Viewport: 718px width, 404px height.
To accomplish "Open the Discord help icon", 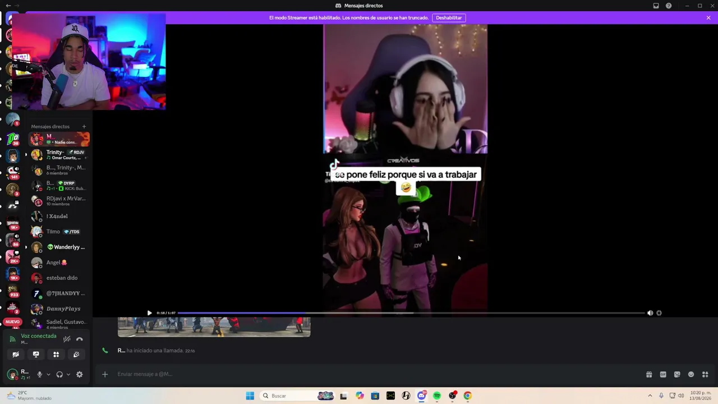I will [669, 6].
